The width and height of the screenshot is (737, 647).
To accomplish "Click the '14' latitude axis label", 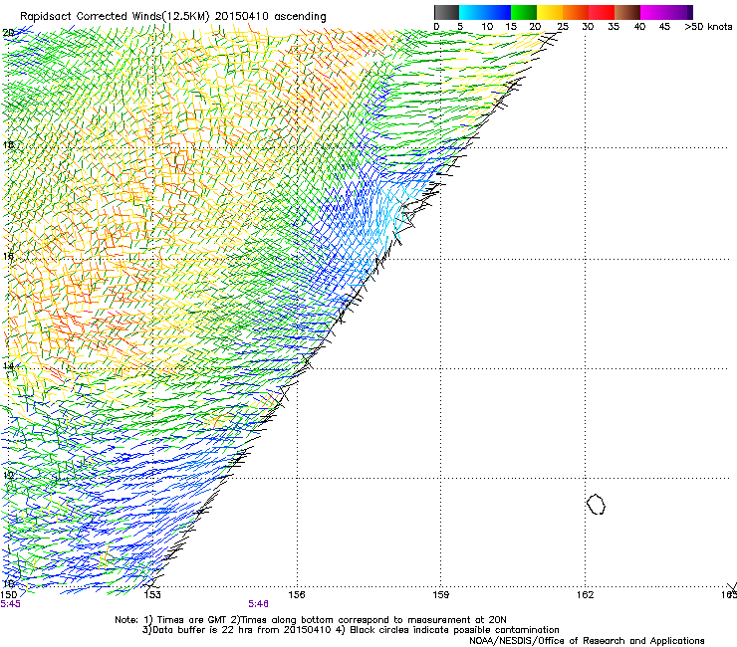I will [8, 365].
